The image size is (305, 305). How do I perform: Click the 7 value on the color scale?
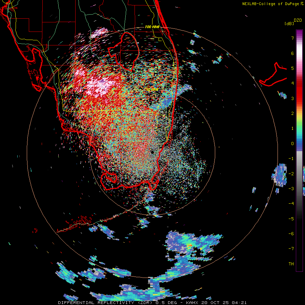point(292,38)
